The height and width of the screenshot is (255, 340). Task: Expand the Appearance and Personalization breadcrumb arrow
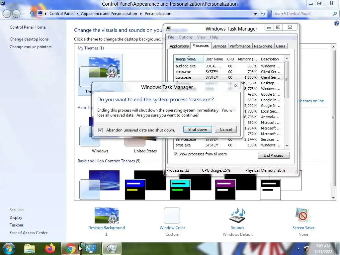click(141, 14)
